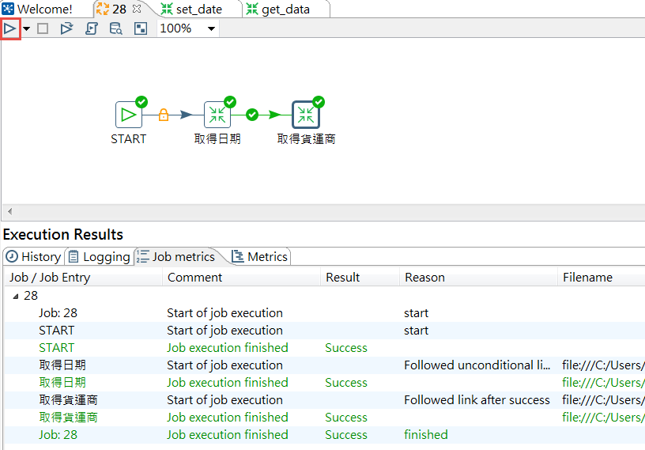The image size is (645, 450).
Task: Click the Explore database toolbar icon
Action: [115, 28]
